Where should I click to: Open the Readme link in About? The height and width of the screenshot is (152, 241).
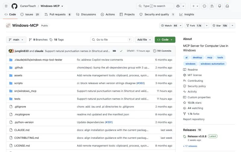coord(190,70)
